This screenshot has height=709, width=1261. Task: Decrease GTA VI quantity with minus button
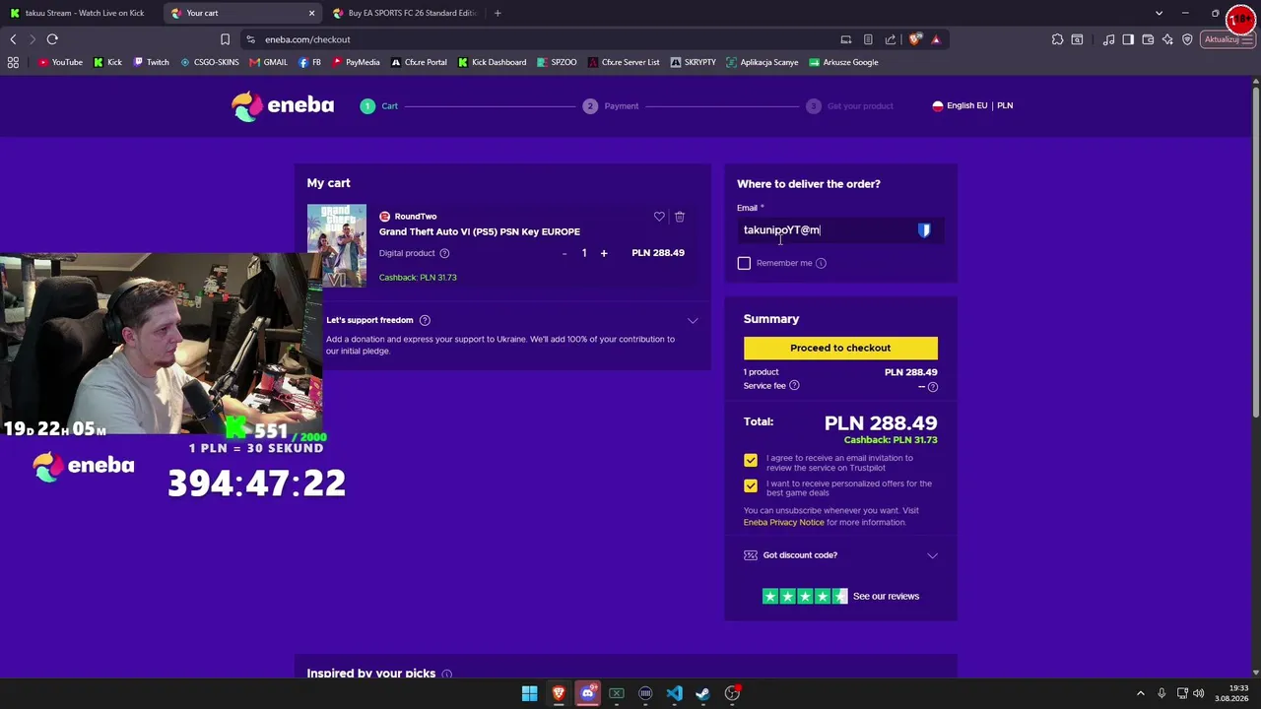click(x=564, y=253)
